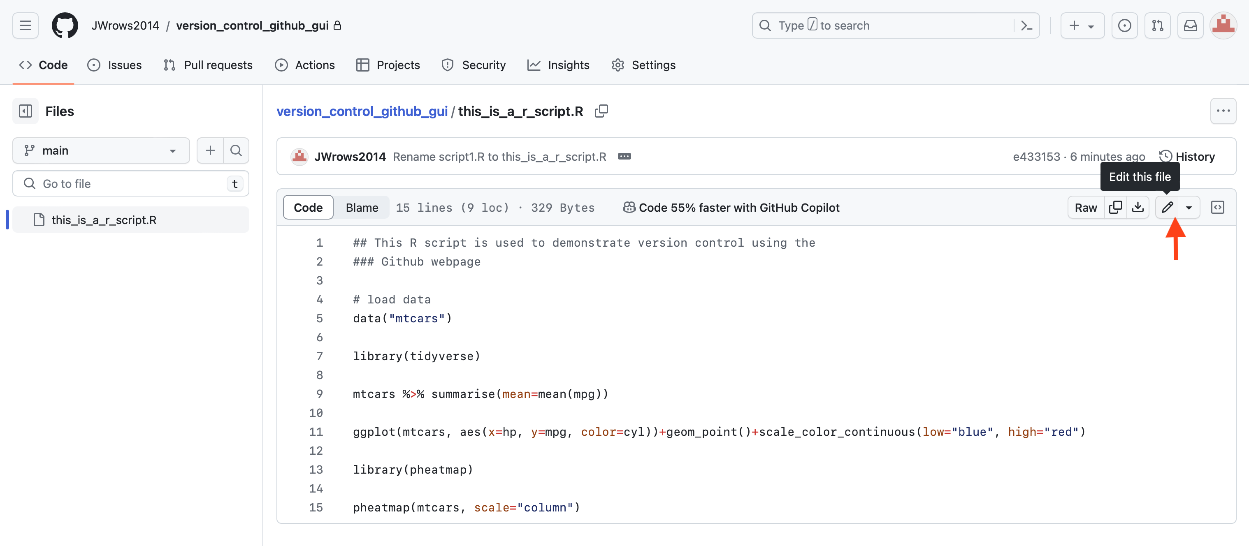Click the Raw button

click(1085, 207)
